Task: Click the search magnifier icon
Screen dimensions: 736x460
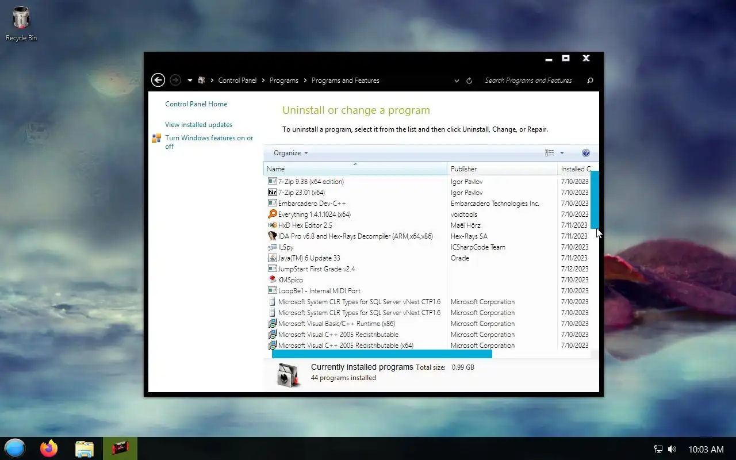Action: point(590,80)
